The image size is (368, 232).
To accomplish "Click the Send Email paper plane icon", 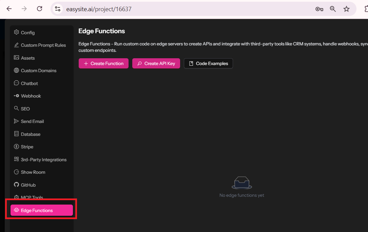I will point(16,121).
